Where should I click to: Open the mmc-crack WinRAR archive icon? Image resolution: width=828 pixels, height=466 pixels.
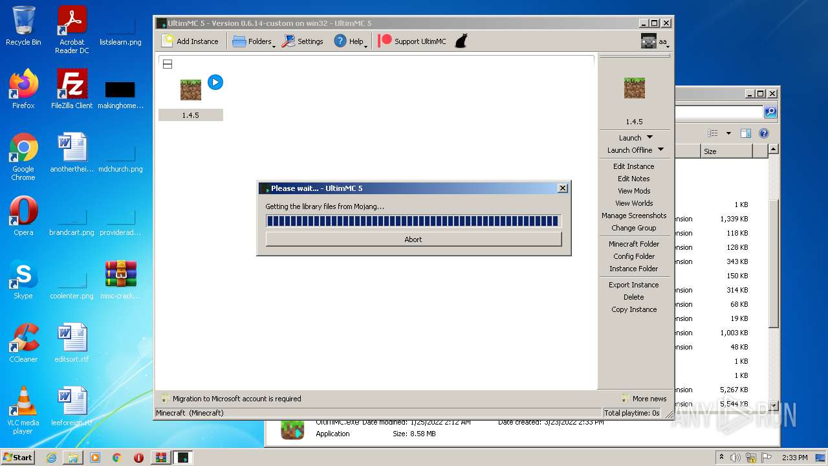coord(120,280)
